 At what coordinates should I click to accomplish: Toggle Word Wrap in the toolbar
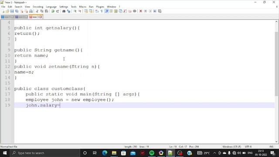[x=97, y=11]
